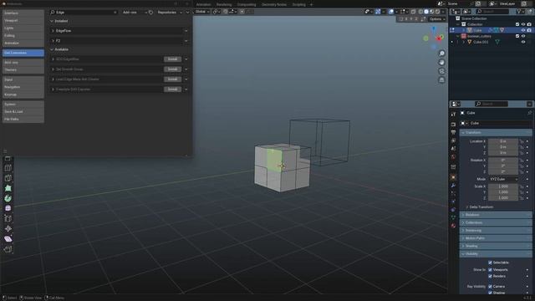This screenshot has height=301, width=535.
Task: Install the first Available extension
Action: coord(172,59)
